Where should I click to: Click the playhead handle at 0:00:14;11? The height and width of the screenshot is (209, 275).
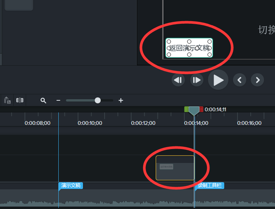point(194,111)
